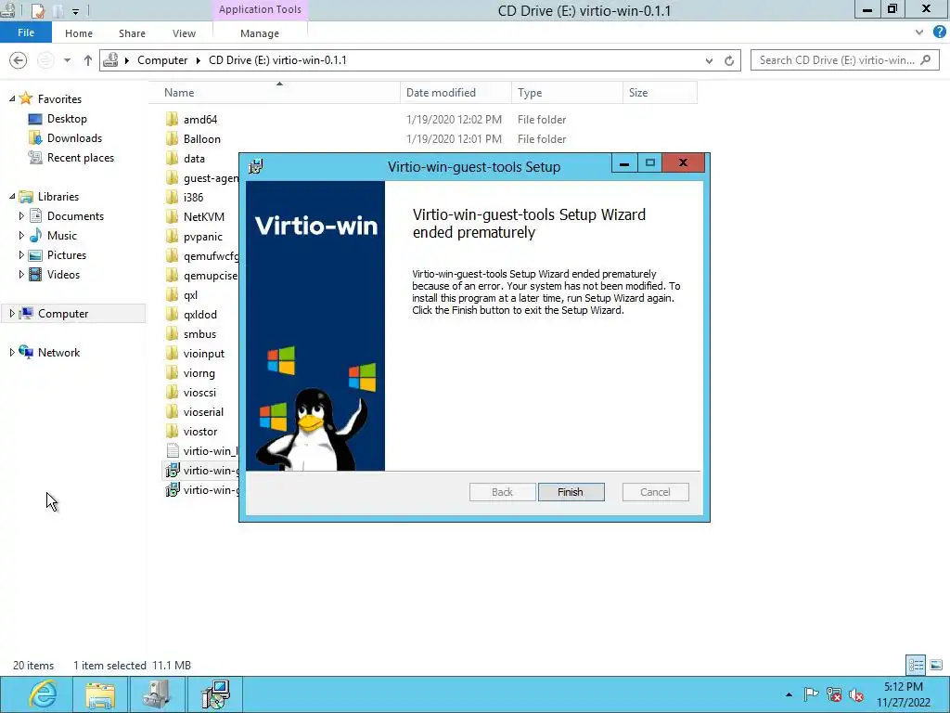Expand the Computer tree node
Image resolution: width=950 pixels, height=713 pixels.
click(x=11, y=314)
